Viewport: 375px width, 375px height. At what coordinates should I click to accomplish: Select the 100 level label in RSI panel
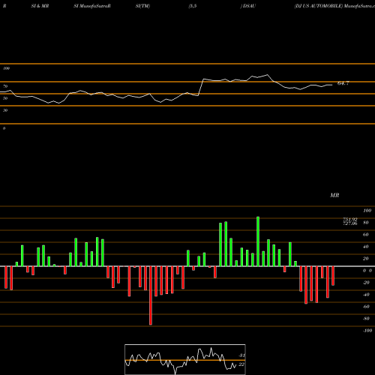click(x=6, y=68)
